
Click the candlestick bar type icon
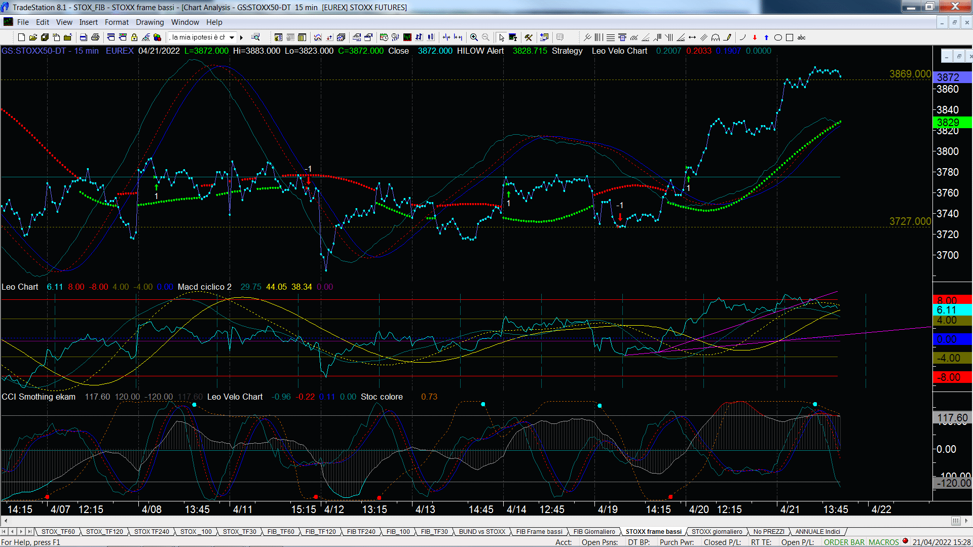(430, 37)
